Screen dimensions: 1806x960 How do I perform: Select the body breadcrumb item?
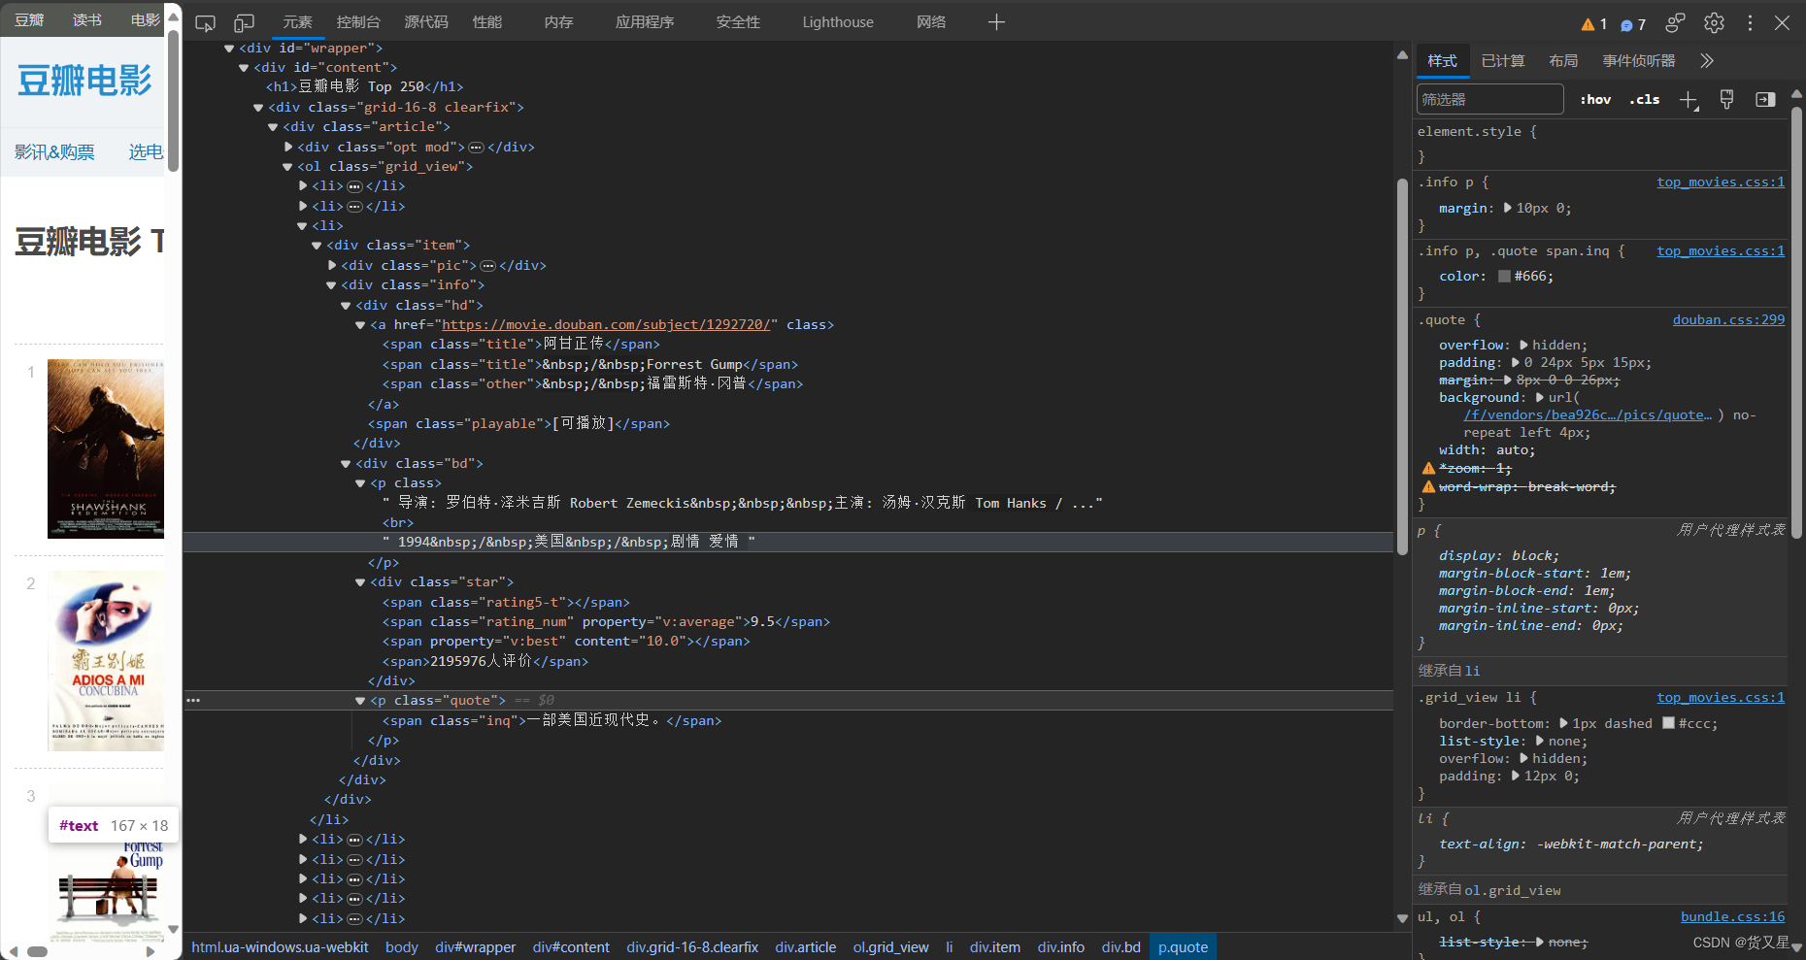pyautogui.click(x=401, y=947)
